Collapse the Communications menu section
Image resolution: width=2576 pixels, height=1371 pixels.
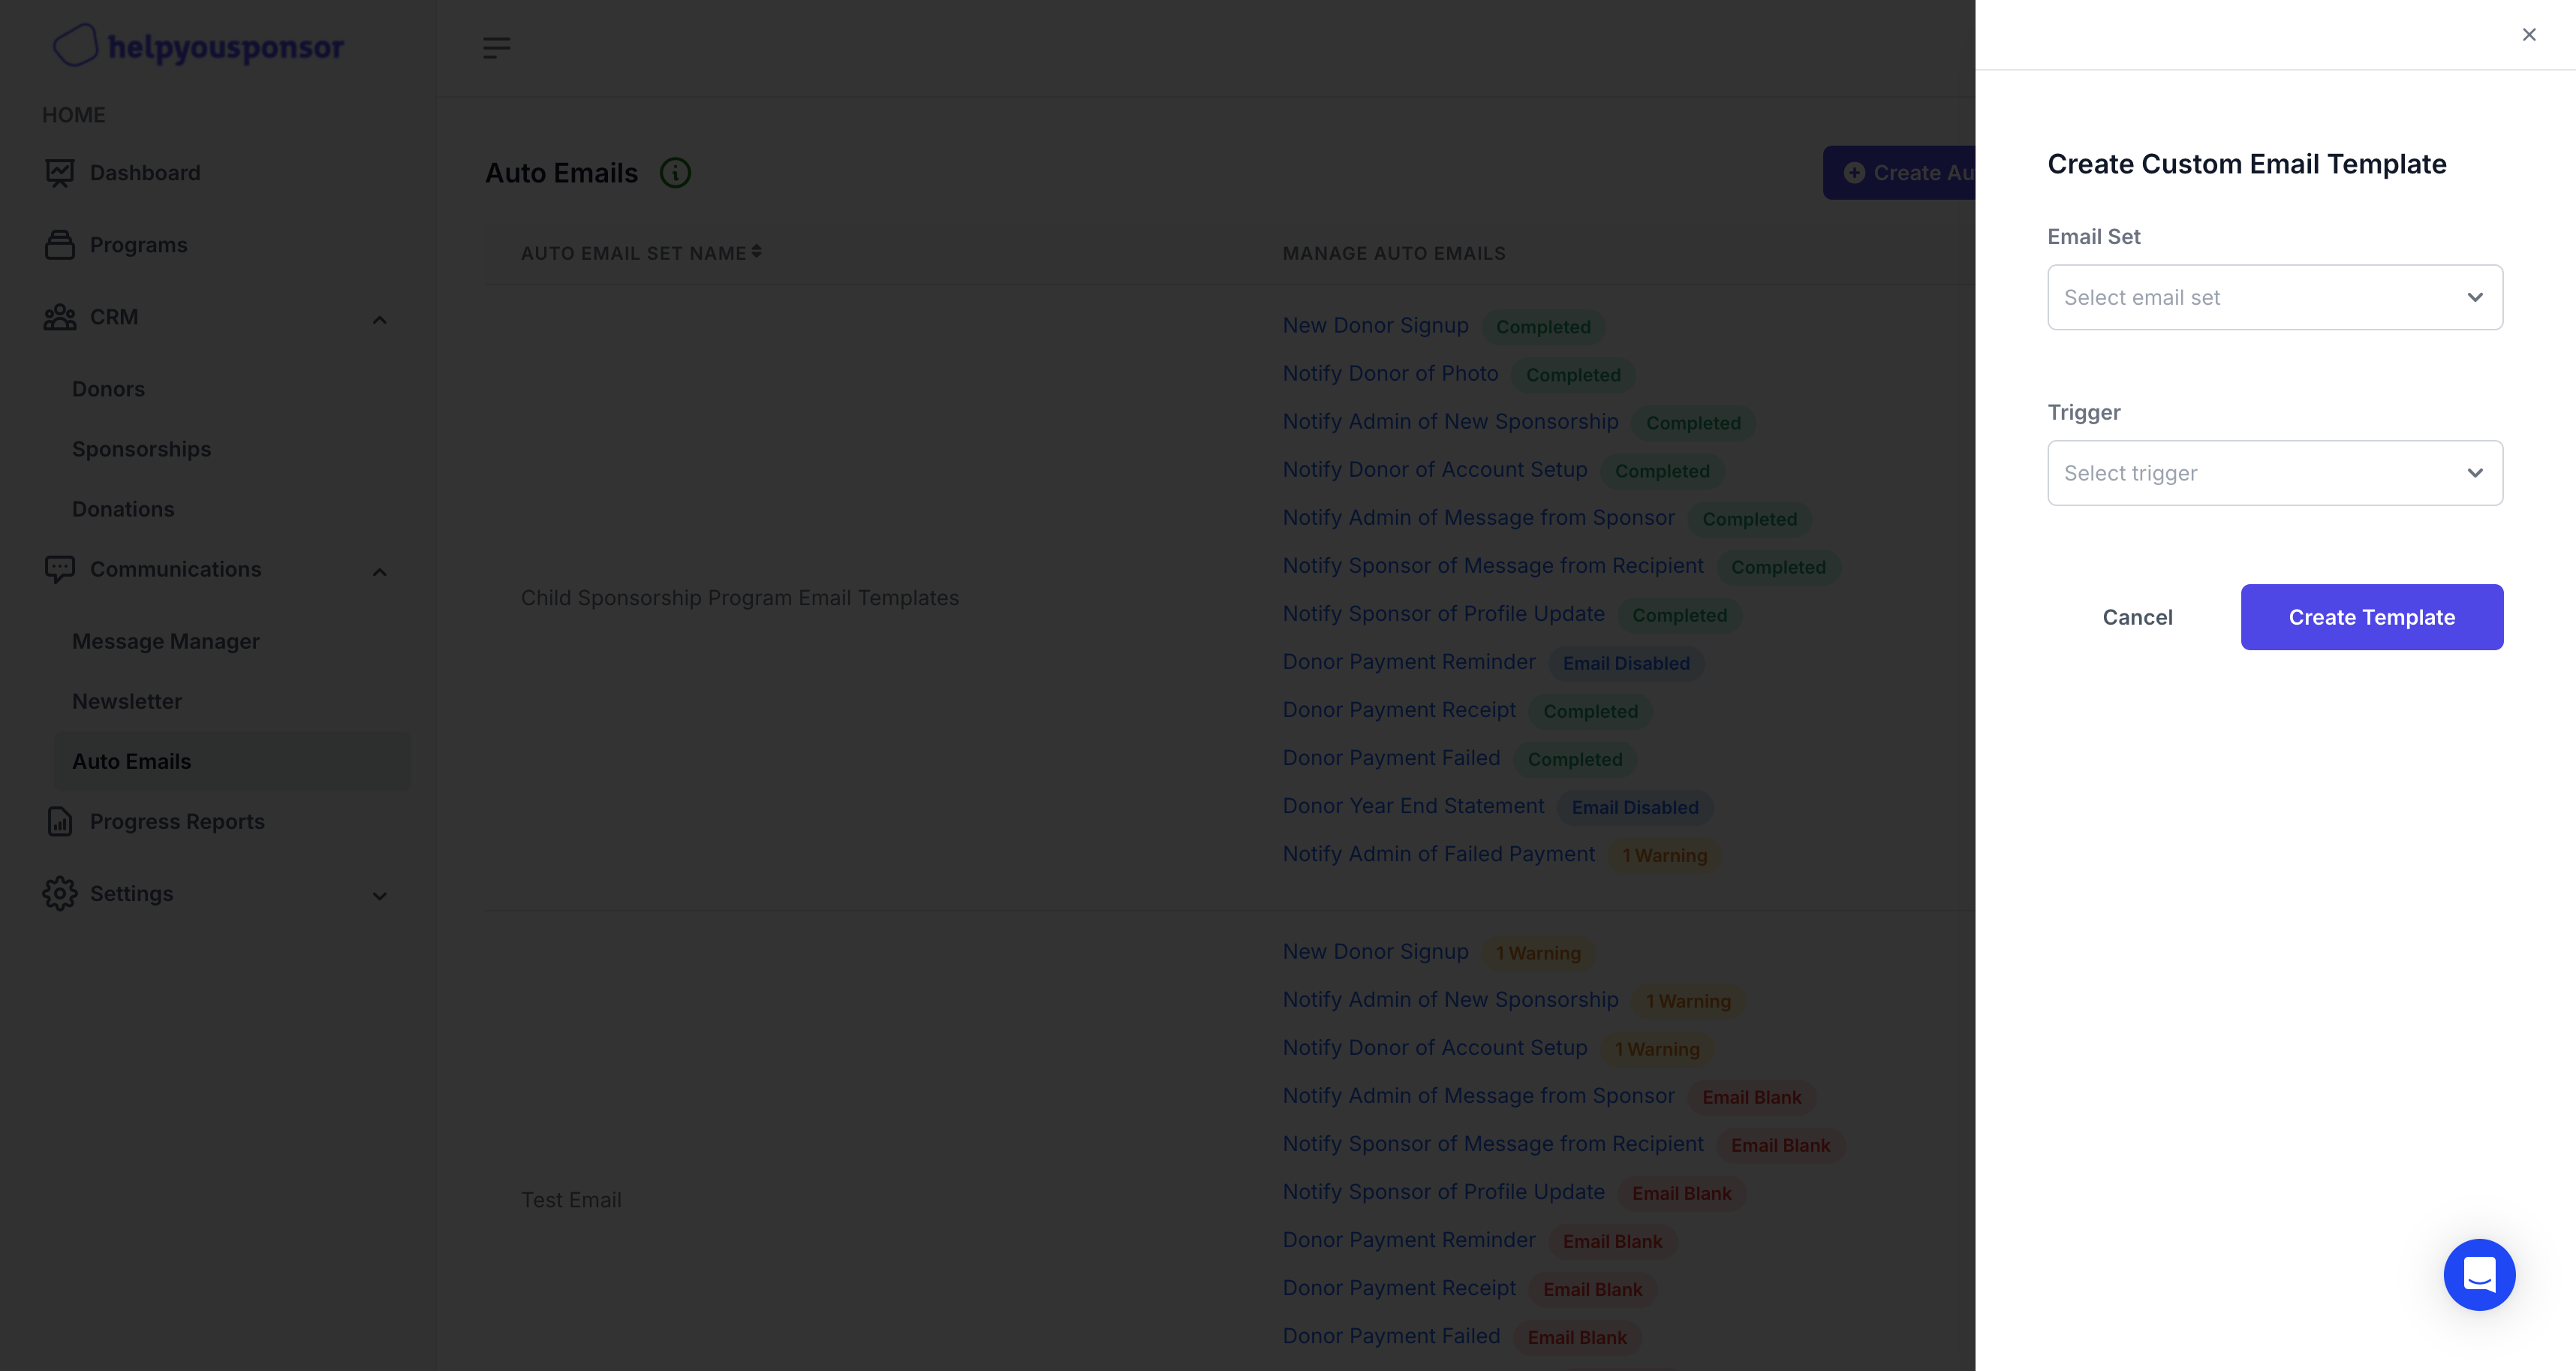click(x=379, y=572)
